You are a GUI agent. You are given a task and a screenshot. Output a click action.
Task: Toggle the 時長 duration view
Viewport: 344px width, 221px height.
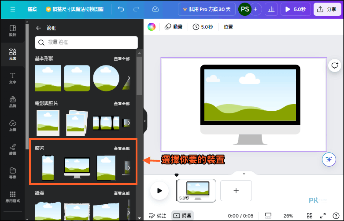[182, 216]
